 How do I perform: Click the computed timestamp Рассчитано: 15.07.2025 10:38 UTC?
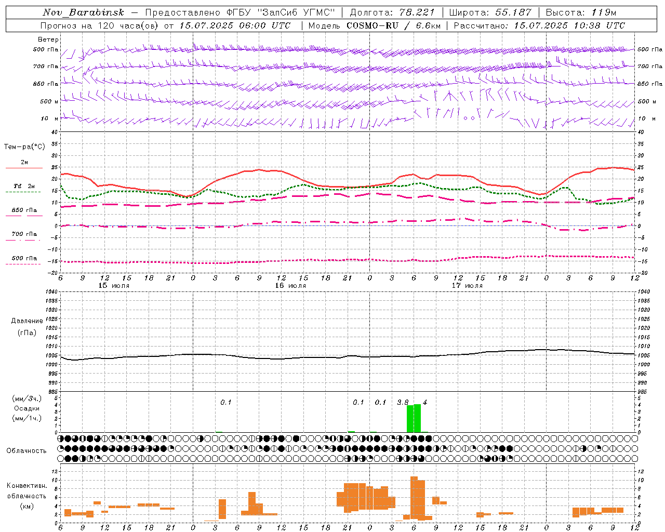tap(539, 25)
